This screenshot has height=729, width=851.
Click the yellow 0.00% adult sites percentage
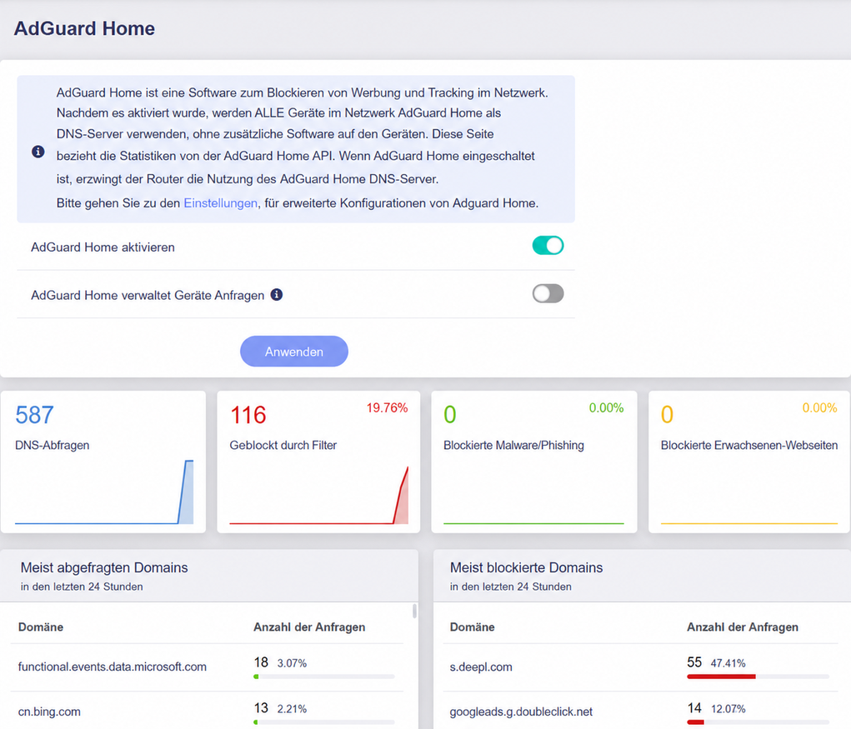coord(819,408)
